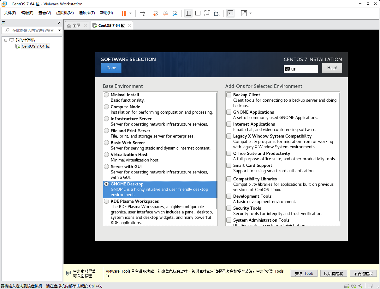Click the keyboard icon beside us layout

[x=287, y=69]
